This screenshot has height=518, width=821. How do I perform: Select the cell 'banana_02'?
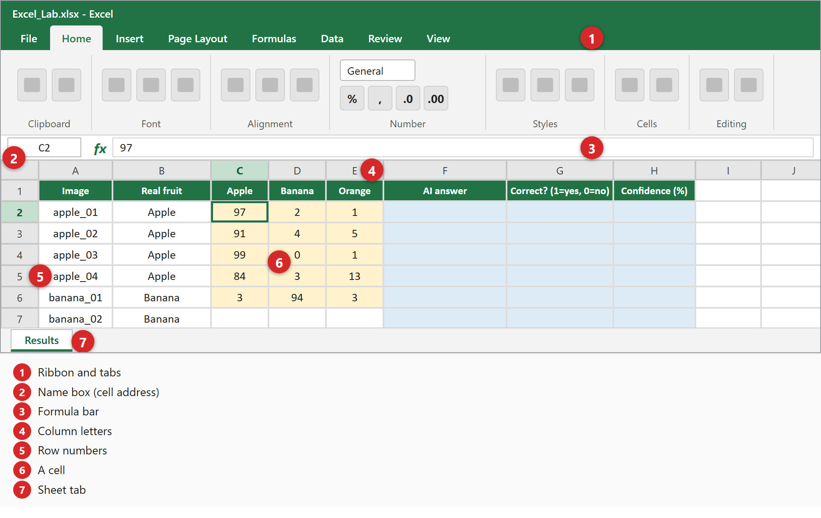point(76,319)
